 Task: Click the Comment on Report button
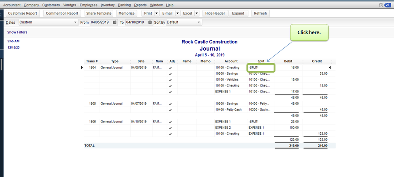[62, 13]
